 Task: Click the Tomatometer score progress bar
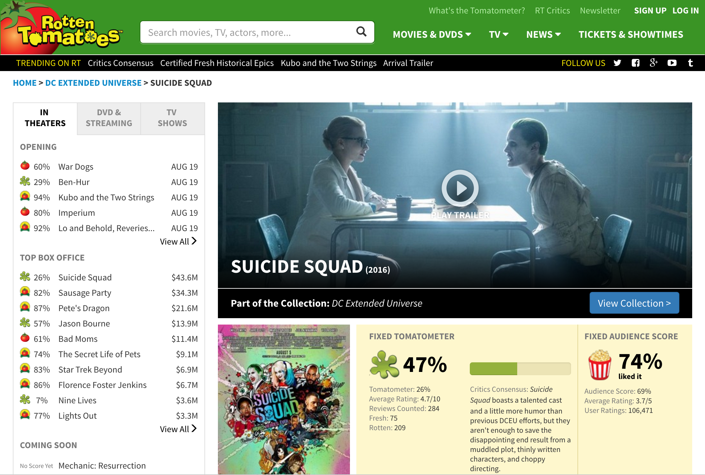[x=520, y=369]
